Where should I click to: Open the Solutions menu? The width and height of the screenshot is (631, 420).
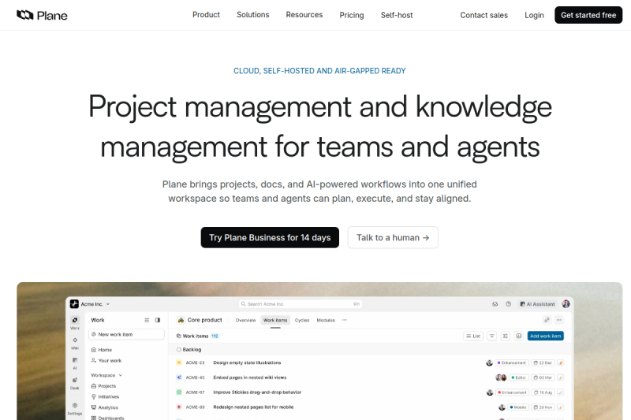click(252, 15)
